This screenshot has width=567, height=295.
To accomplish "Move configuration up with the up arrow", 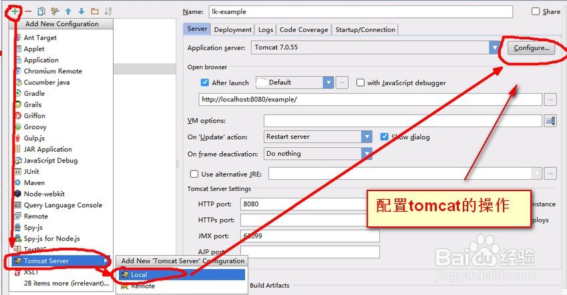I will 68,11.
